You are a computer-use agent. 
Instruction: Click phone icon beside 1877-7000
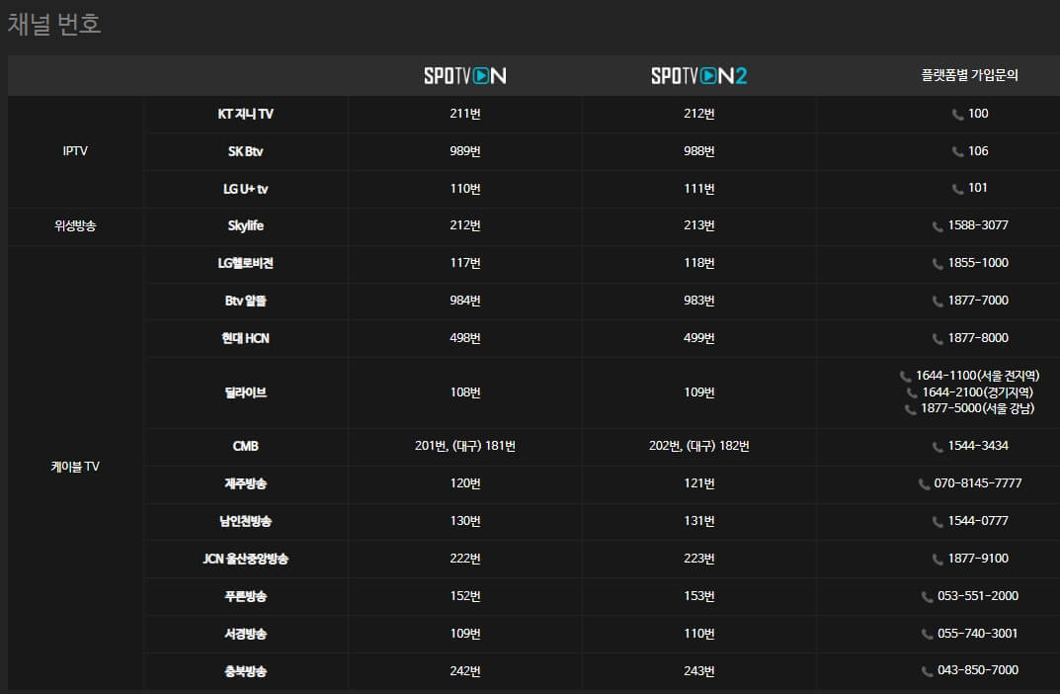[x=938, y=302]
